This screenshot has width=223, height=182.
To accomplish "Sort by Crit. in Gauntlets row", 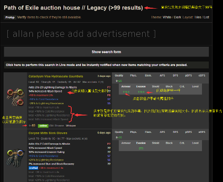I will click(x=182, y=86).
